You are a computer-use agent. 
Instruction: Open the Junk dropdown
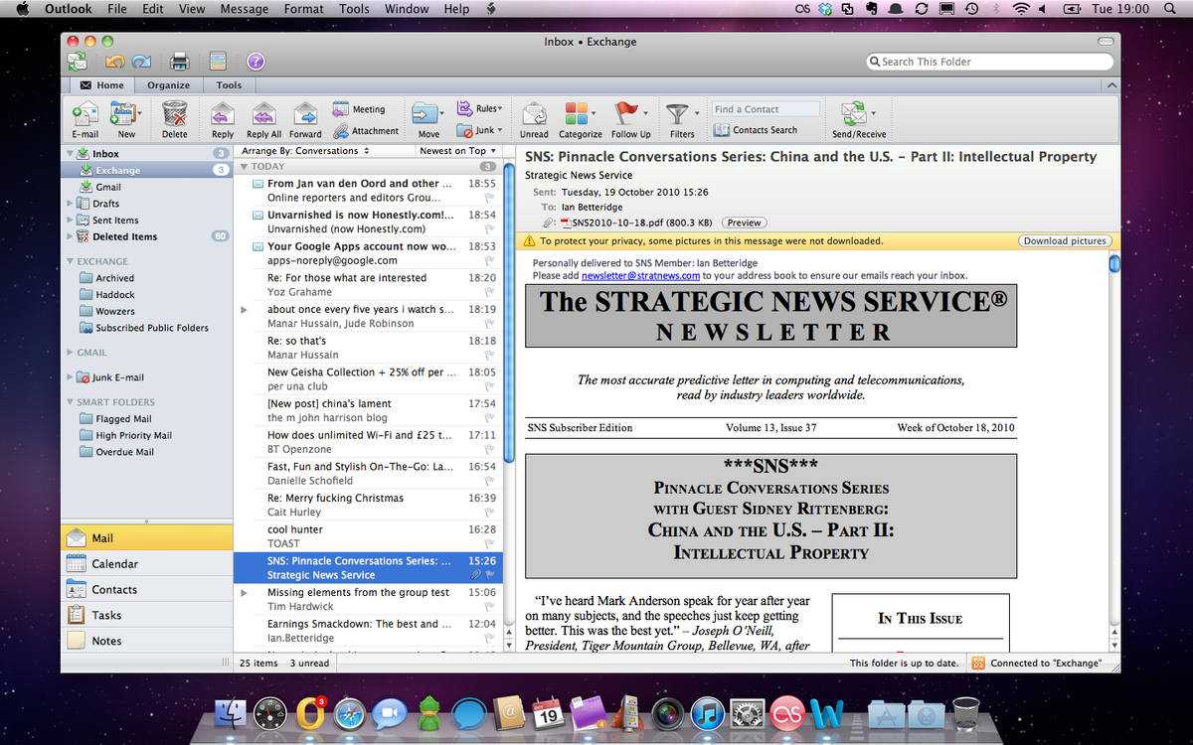[x=479, y=130]
